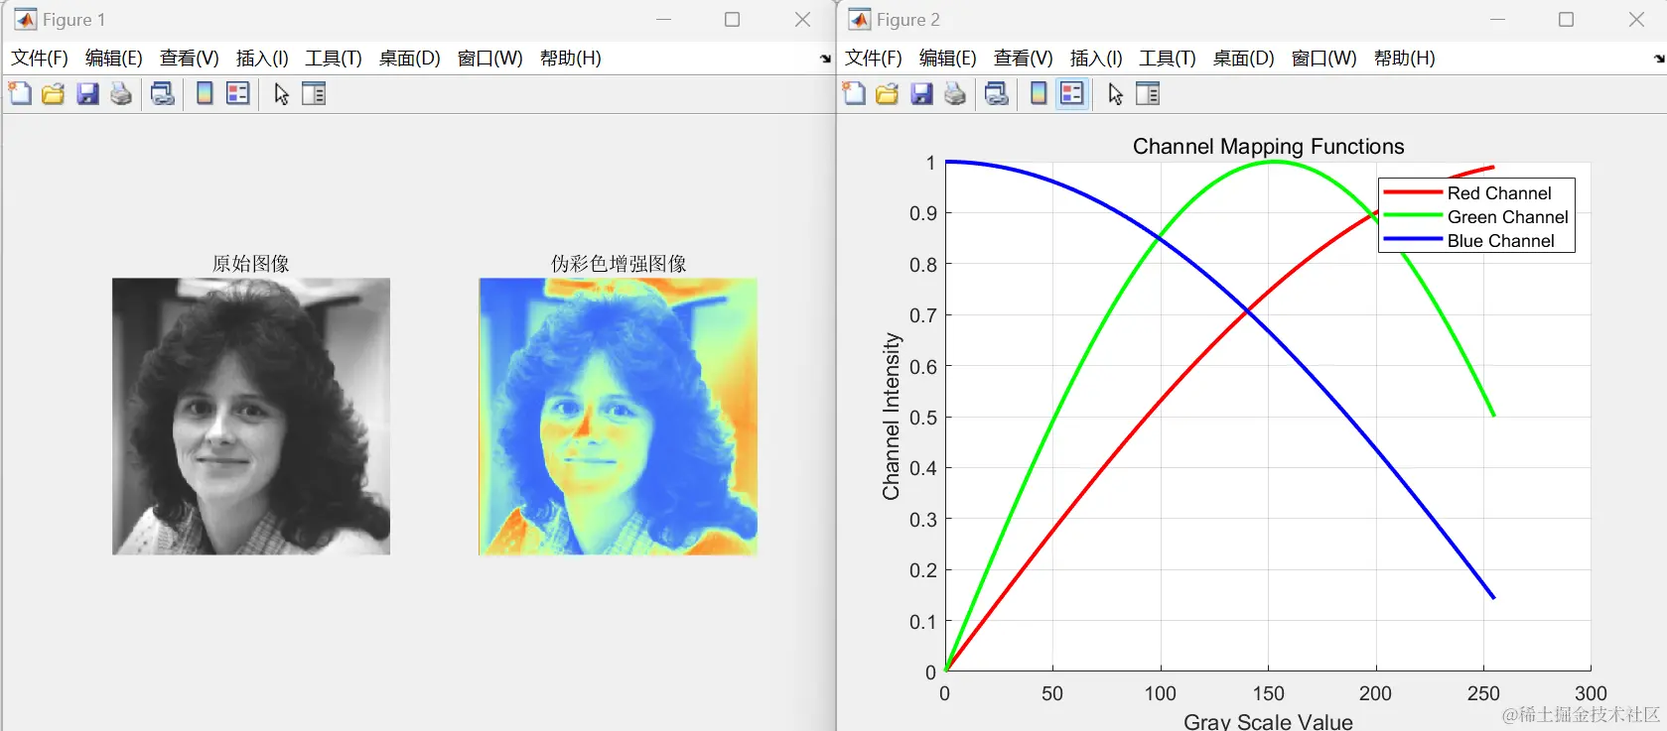The image size is (1667, 731).
Task: Open 工具(T) menu in Figure 2
Action: pyautogui.click(x=1168, y=59)
